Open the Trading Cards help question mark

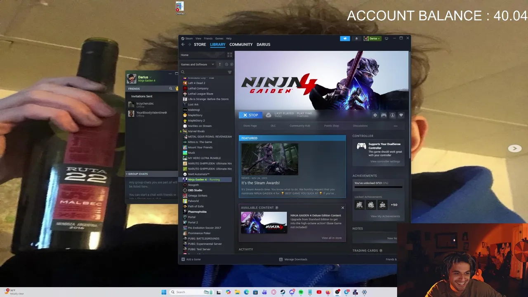[381, 250]
